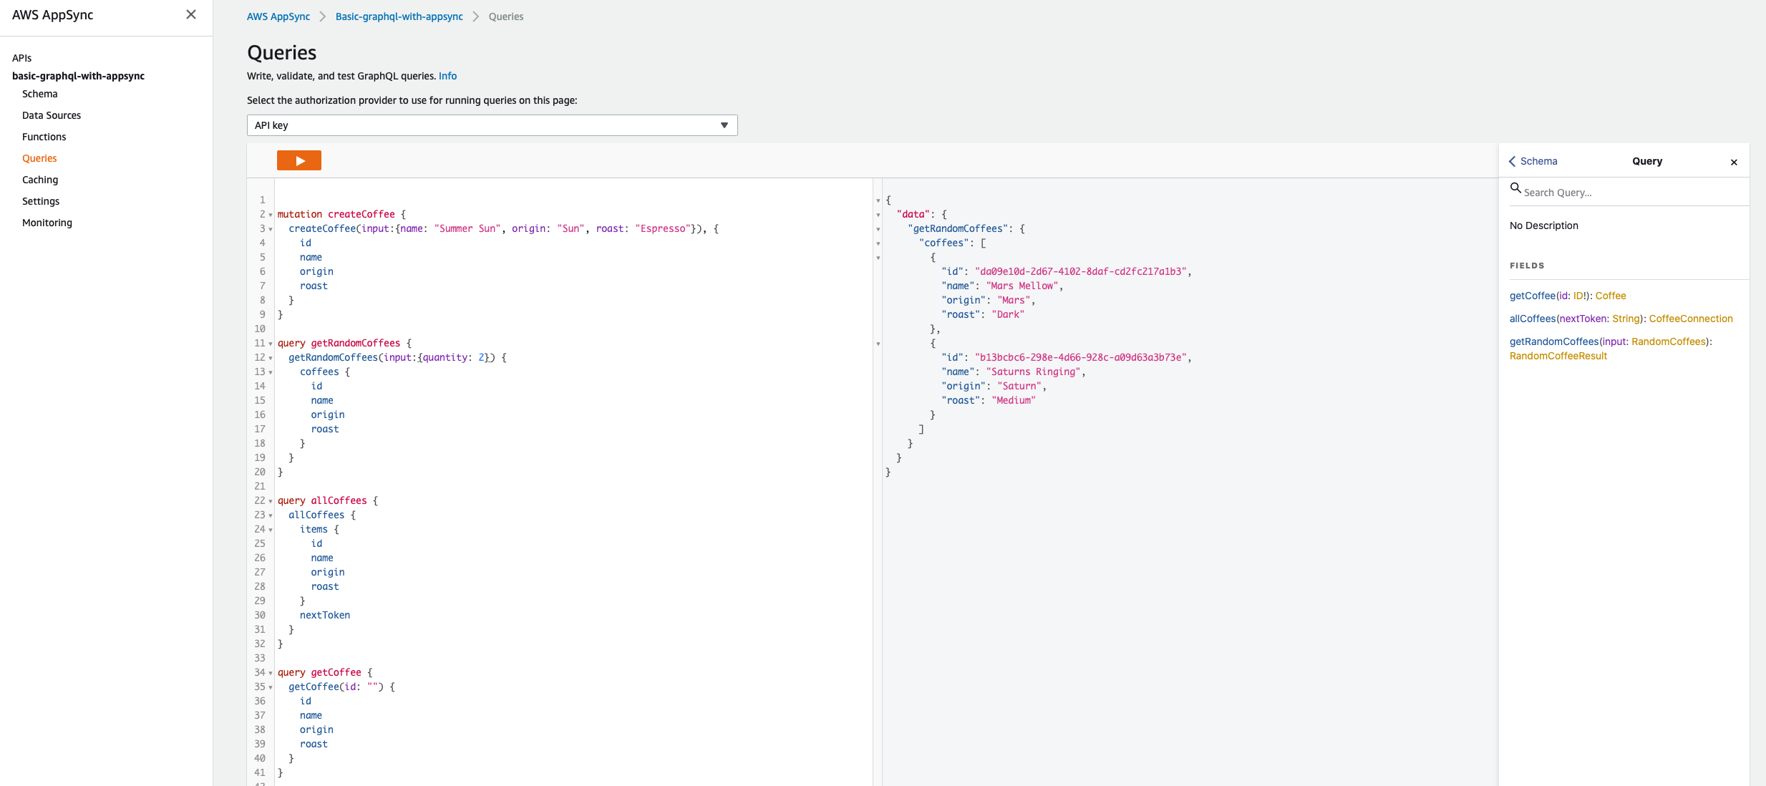Collapse the allCoffees query at line 22
The width and height of the screenshot is (1766, 786).
coord(271,501)
